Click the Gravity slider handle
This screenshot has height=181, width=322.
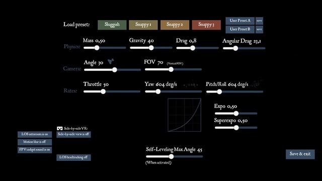click(151, 48)
